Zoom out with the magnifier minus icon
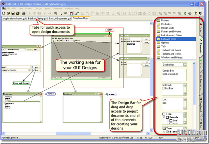Viewport: 209px width, 144px height. (60, 13)
